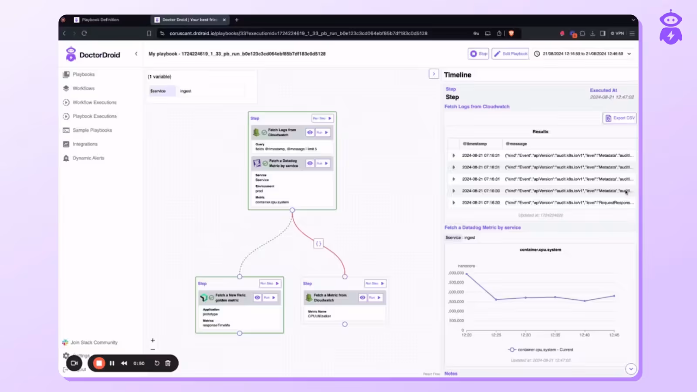The width and height of the screenshot is (697, 392).
Task: Click Run Step on Cloudwatch metric step
Action: pyautogui.click(x=375, y=284)
